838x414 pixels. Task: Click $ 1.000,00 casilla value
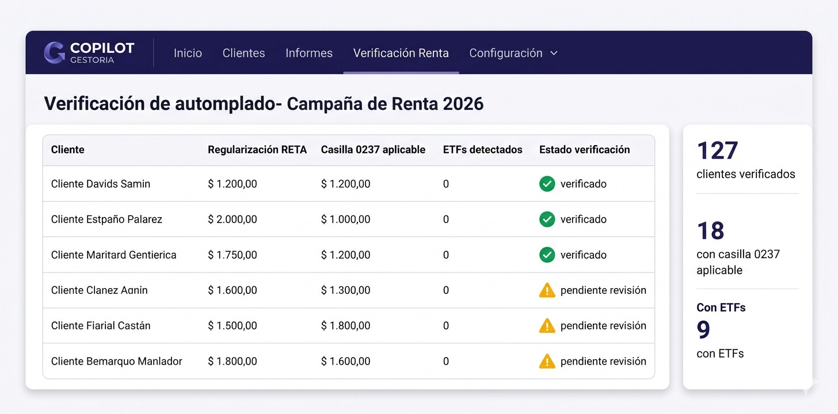tap(346, 219)
